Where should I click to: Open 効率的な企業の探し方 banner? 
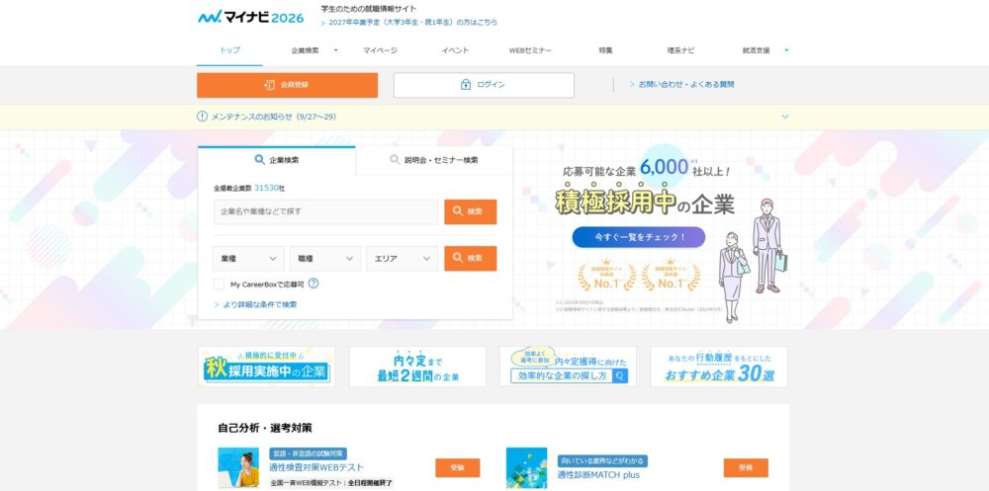(x=569, y=367)
